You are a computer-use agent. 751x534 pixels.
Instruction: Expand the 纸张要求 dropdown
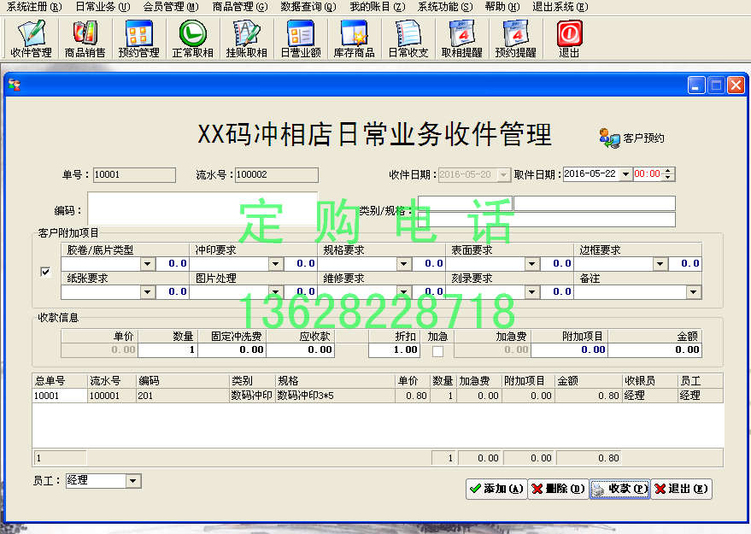click(148, 292)
